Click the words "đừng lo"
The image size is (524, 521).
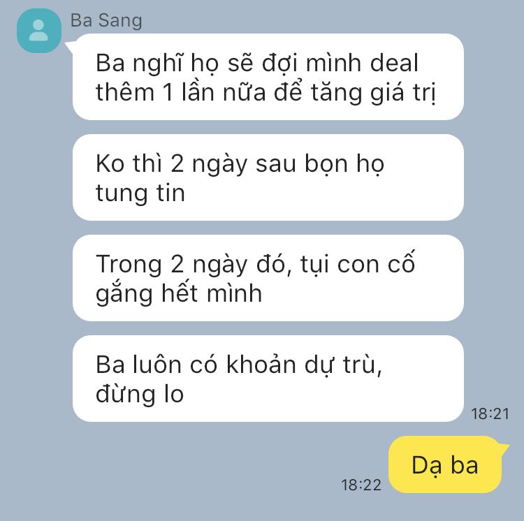(140, 394)
